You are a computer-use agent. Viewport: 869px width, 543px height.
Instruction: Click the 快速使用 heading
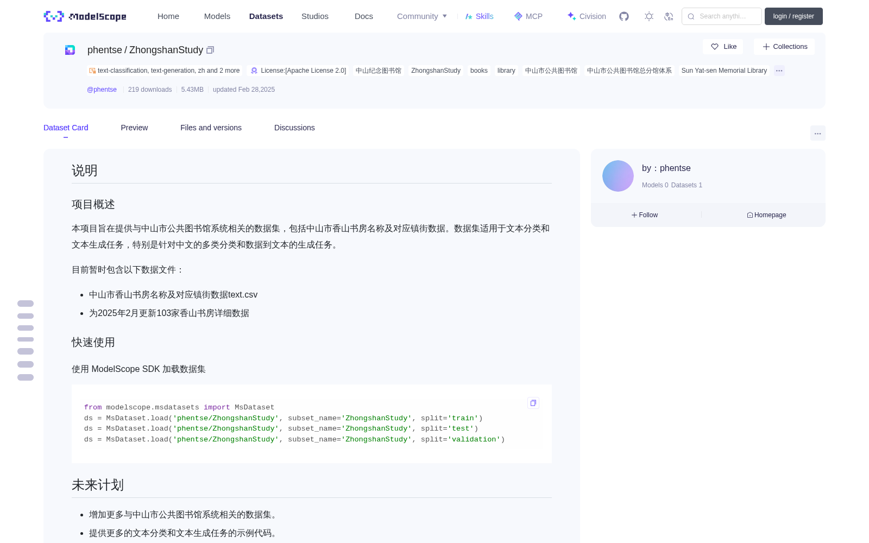93,343
